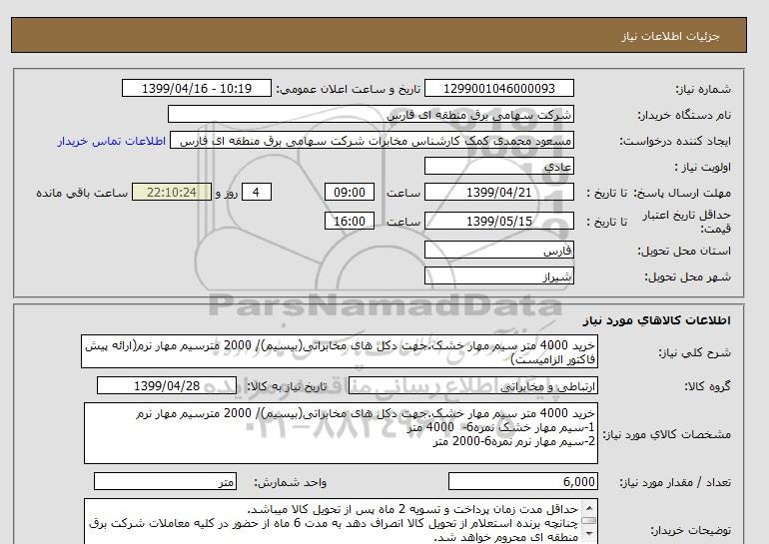Click the مهلت ارسال پاسخ label

pyautogui.click(x=682, y=193)
